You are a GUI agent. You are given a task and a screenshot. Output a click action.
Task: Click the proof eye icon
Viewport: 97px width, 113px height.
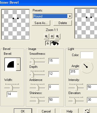tap(55, 43)
